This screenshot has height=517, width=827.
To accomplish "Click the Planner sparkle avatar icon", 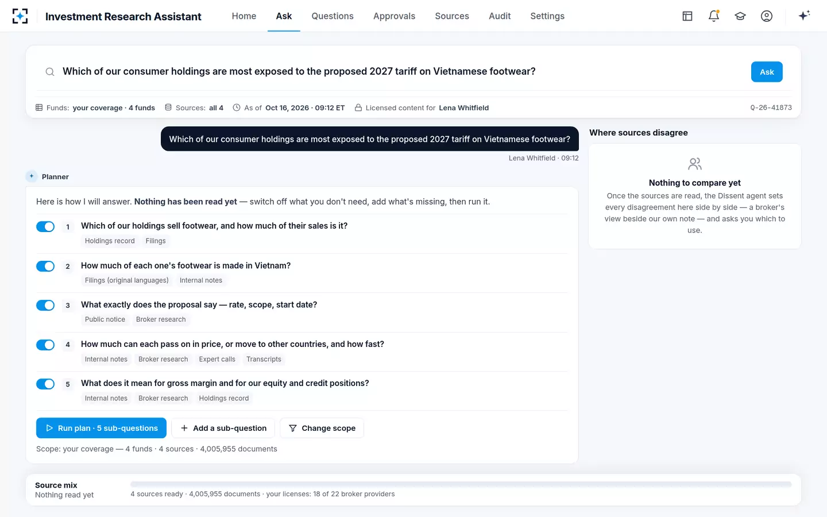I will click(32, 176).
